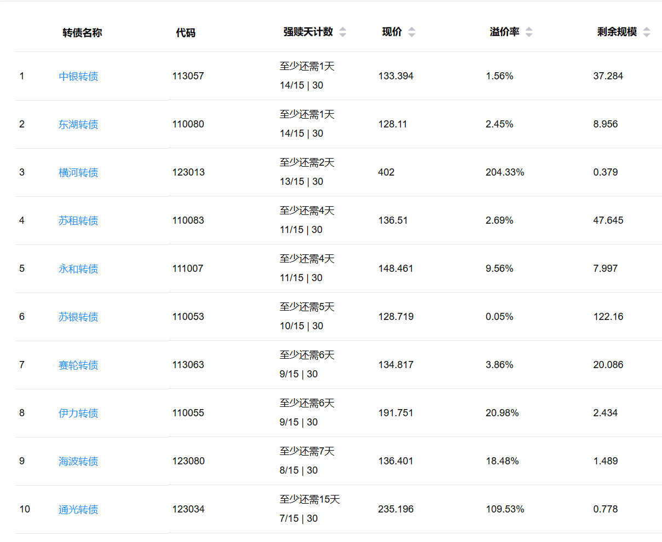Select bond code 113057 cell
This screenshot has width=662, height=542.
point(188,76)
